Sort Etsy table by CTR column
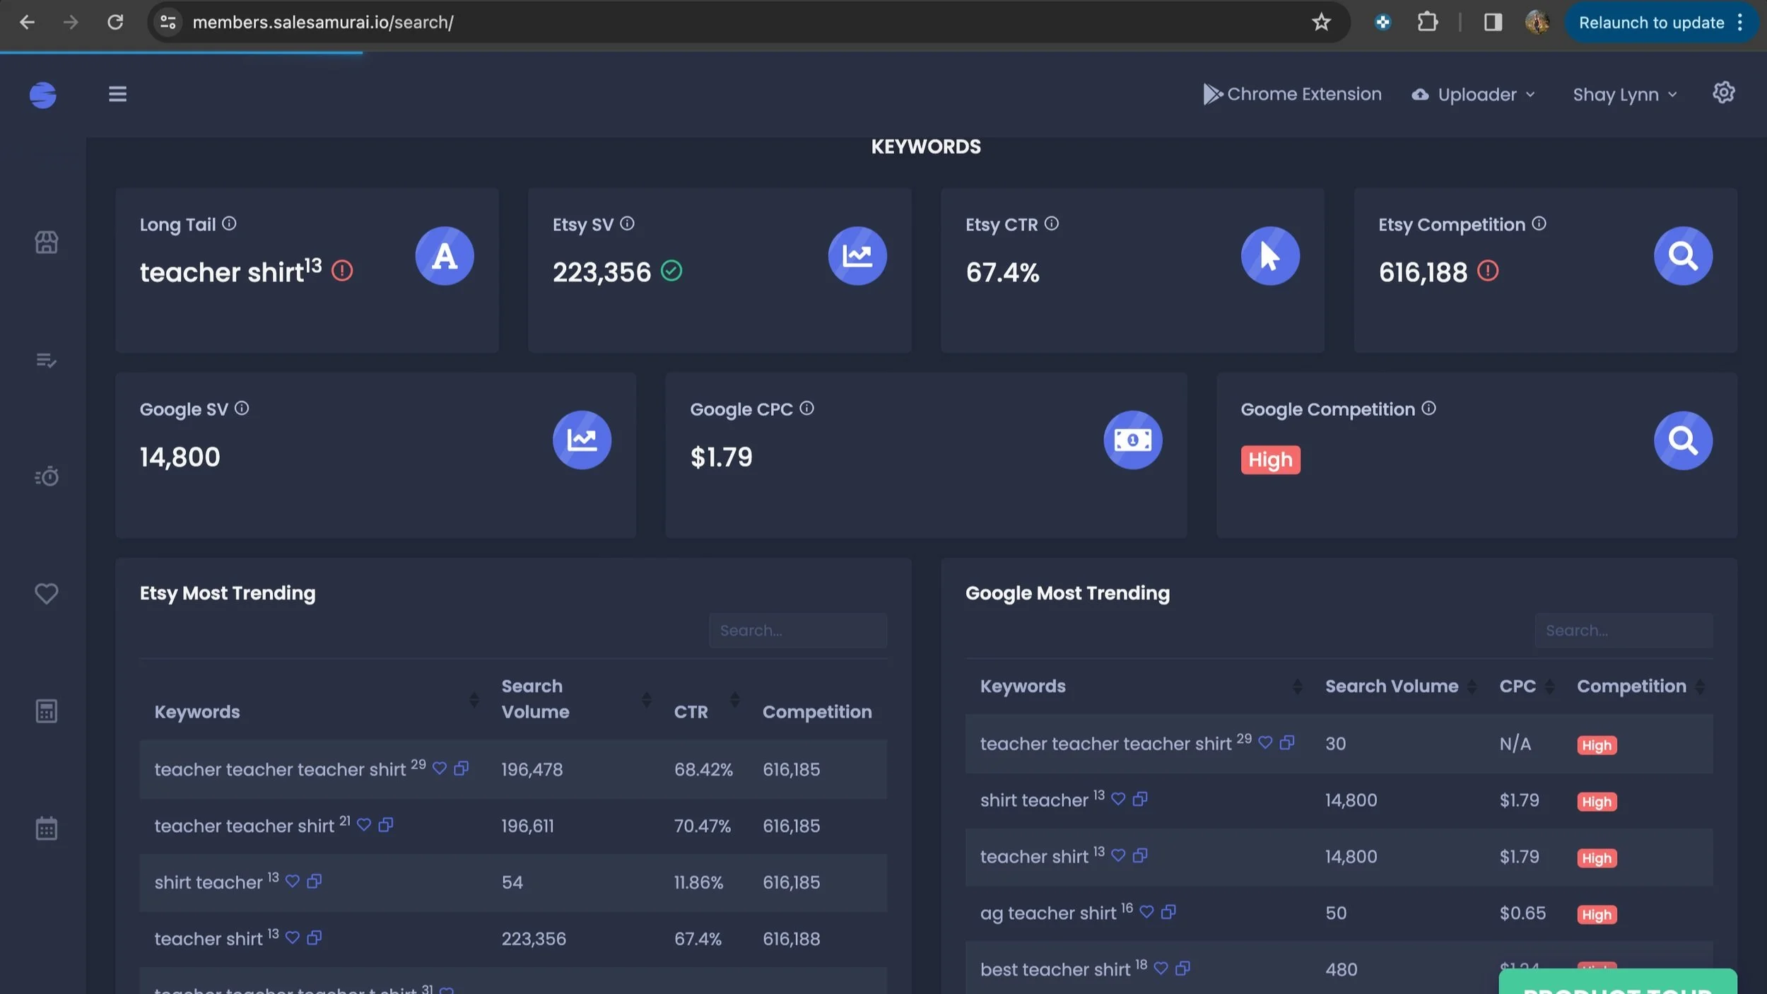1767x994 pixels. [x=691, y=712]
